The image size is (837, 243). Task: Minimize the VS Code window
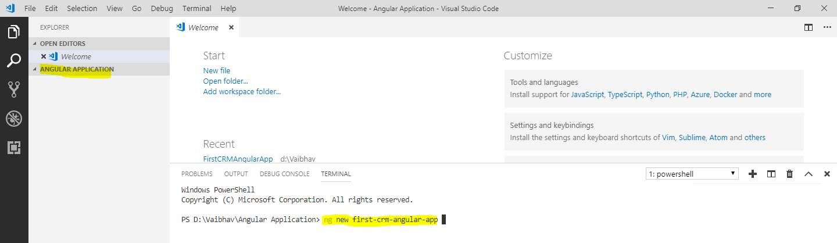[x=771, y=9]
